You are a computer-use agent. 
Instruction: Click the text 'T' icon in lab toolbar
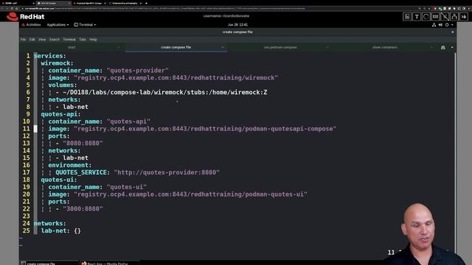[x=417, y=17]
